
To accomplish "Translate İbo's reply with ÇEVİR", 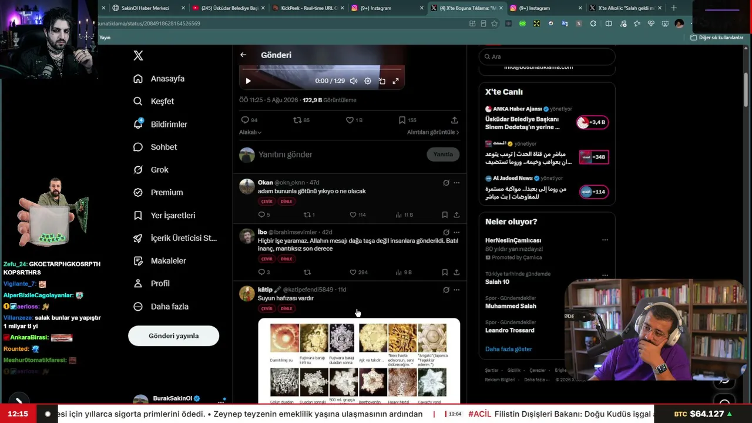I will [x=267, y=259].
